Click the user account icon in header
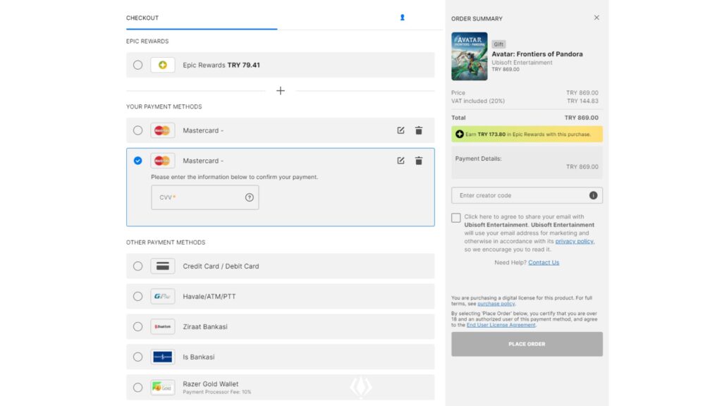The width and height of the screenshot is (722, 406). pyautogui.click(x=403, y=18)
